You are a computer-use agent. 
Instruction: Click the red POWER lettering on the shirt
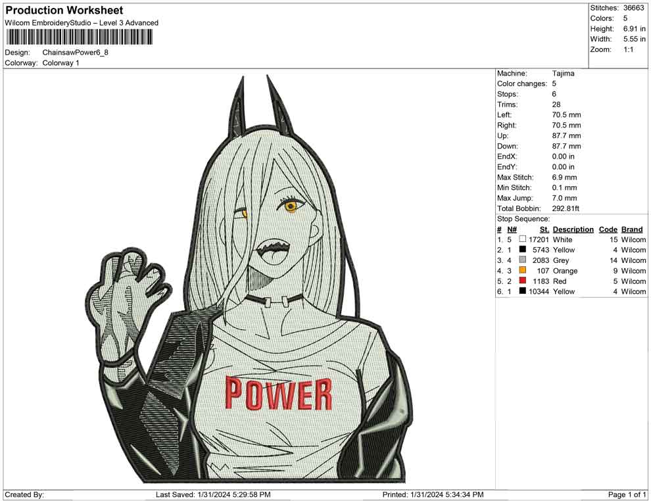tap(278, 393)
